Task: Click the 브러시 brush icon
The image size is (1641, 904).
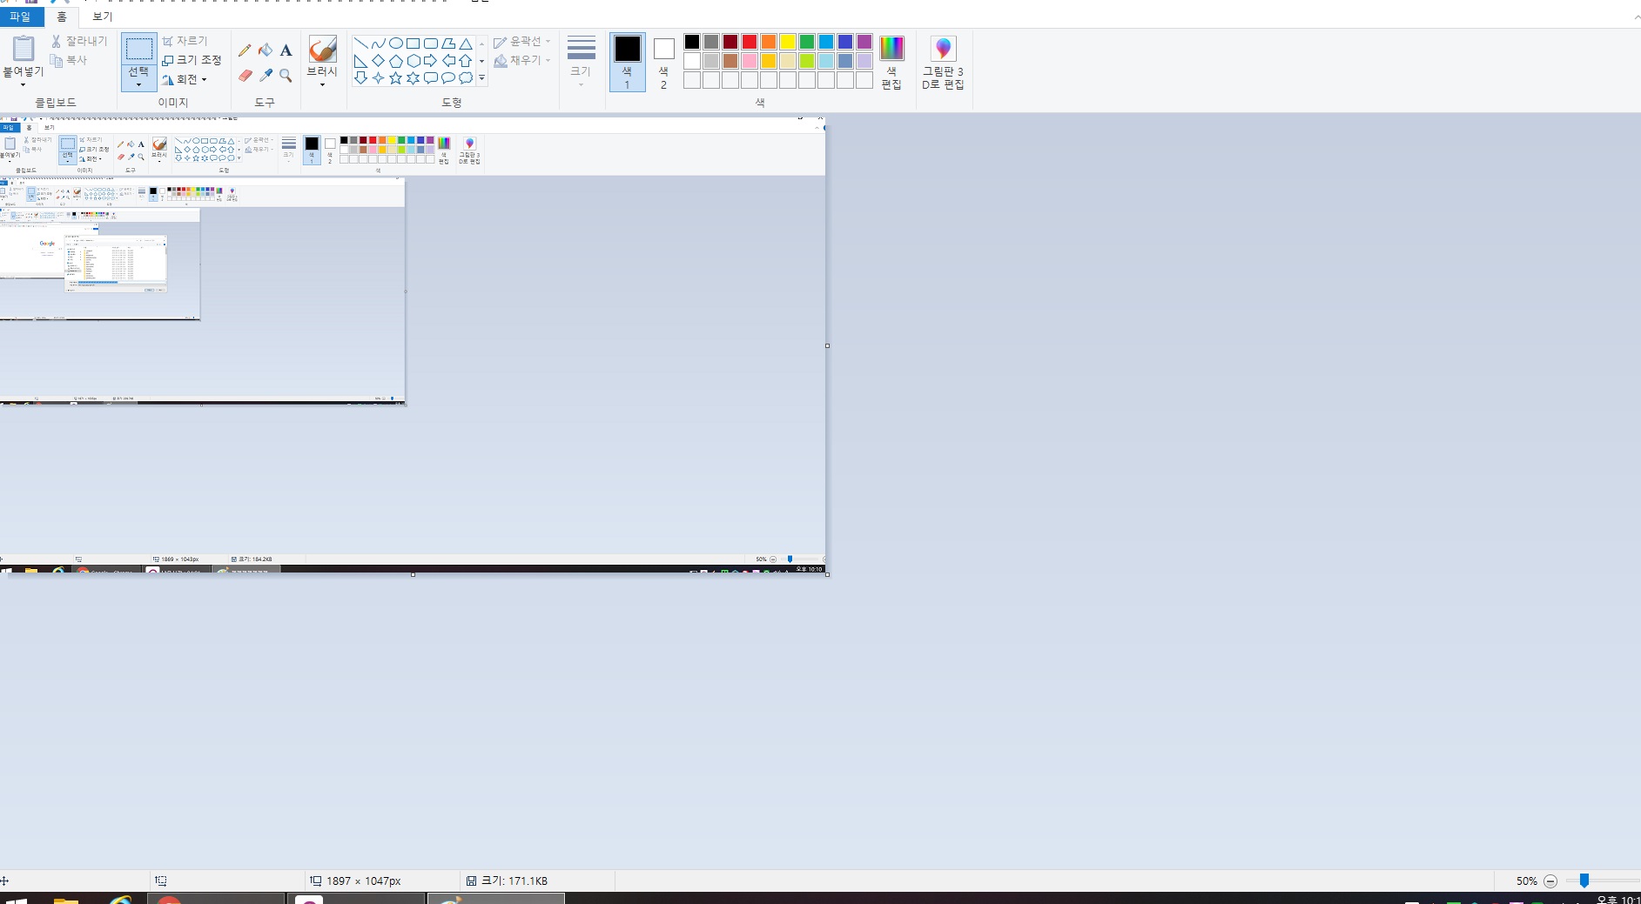Action: 322,49
